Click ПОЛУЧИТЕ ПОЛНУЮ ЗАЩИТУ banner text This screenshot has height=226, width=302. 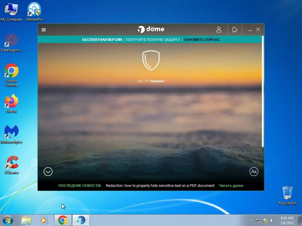[153, 40]
